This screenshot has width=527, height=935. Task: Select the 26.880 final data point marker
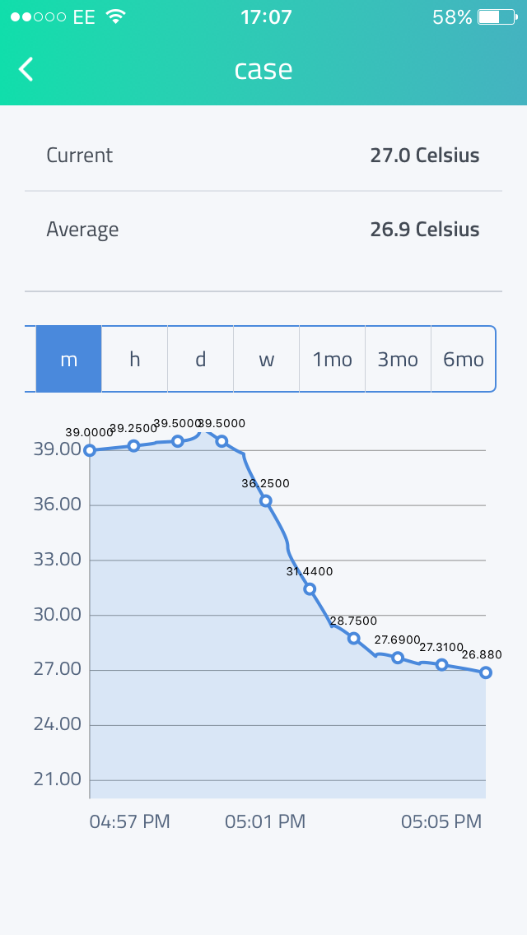485,672
